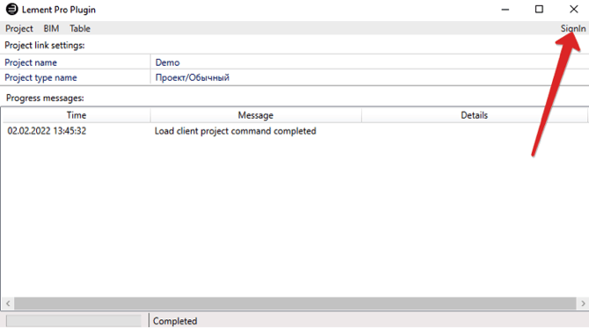Click the Project link settings label
The width and height of the screenshot is (589, 328).
point(45,45)
